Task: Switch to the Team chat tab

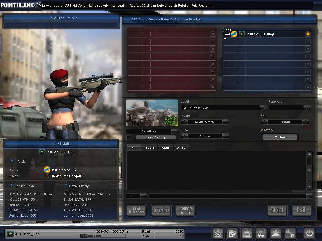Action: point(150,147)
